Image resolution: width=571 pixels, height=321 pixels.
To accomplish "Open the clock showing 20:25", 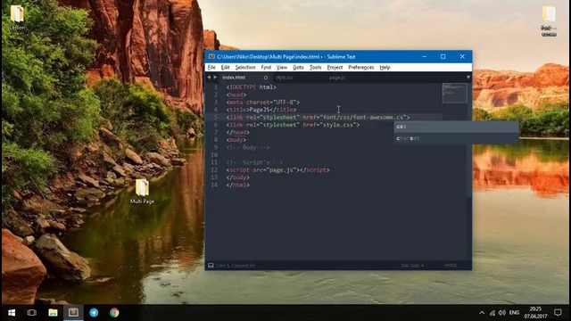I will tap(535, 313).
